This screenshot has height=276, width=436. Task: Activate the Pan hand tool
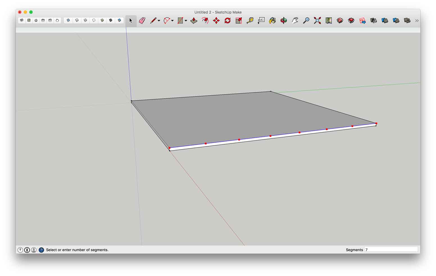point(295,20)
